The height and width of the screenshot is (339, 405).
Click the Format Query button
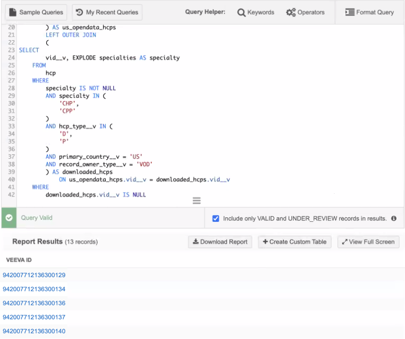(x=369, y=12)
